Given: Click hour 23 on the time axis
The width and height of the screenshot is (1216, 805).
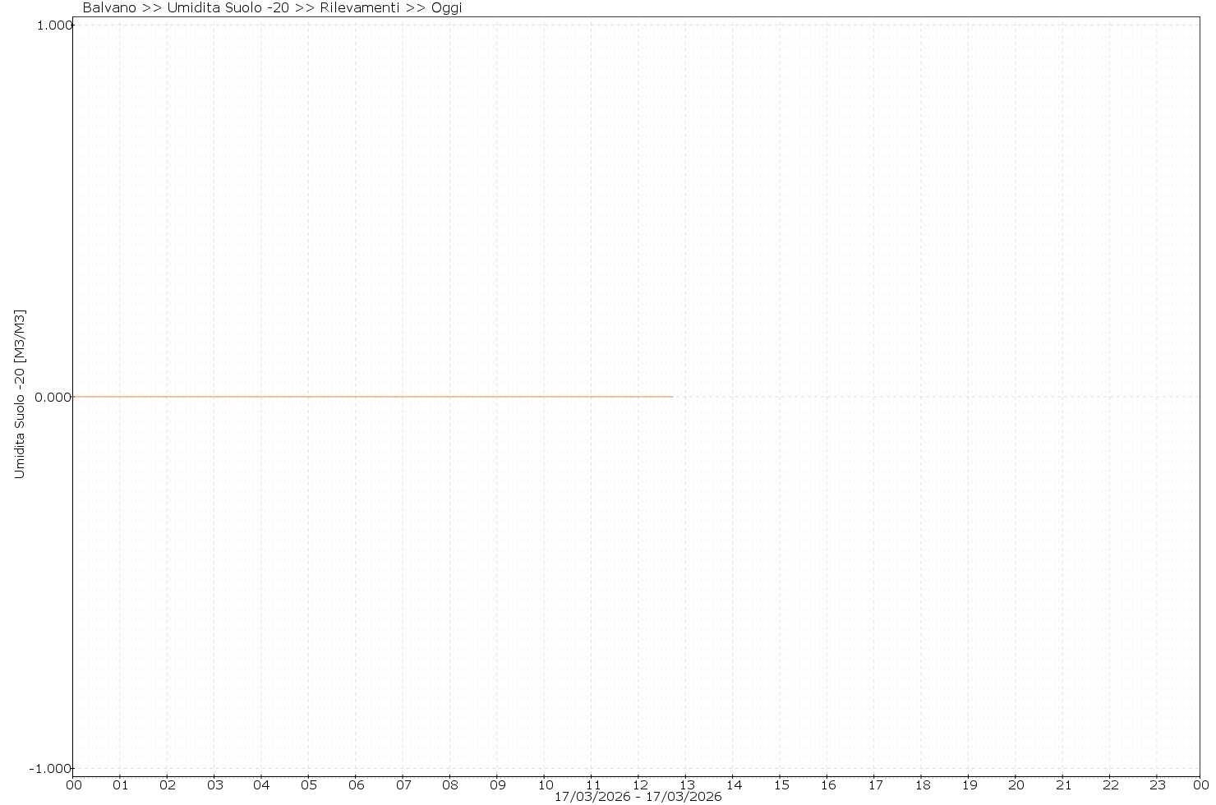Looking at the screenshot, I should coord(1157,784).
